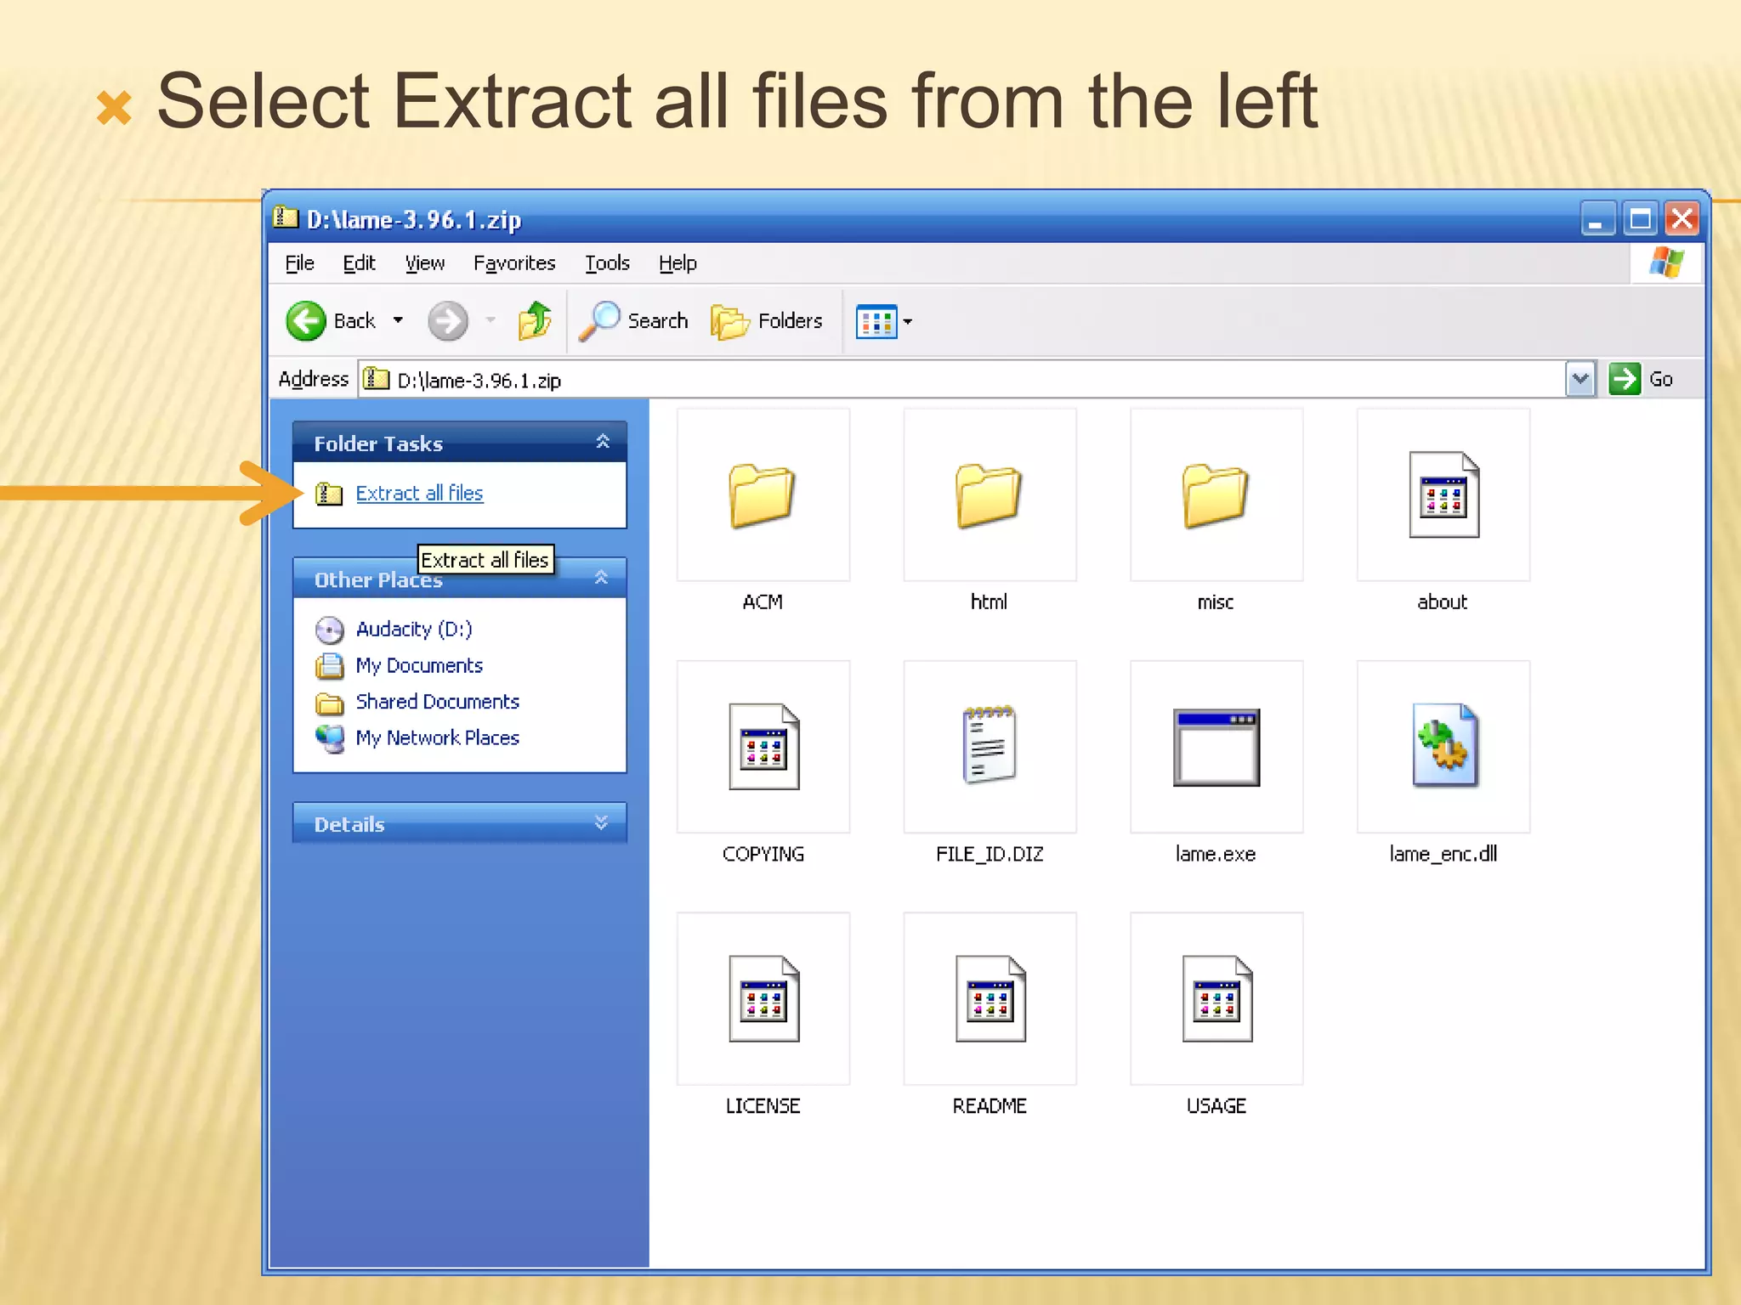Toggle the Folders pane button
The width and height of the screenshot is (1741, 1305).
(x=767, y=321)
